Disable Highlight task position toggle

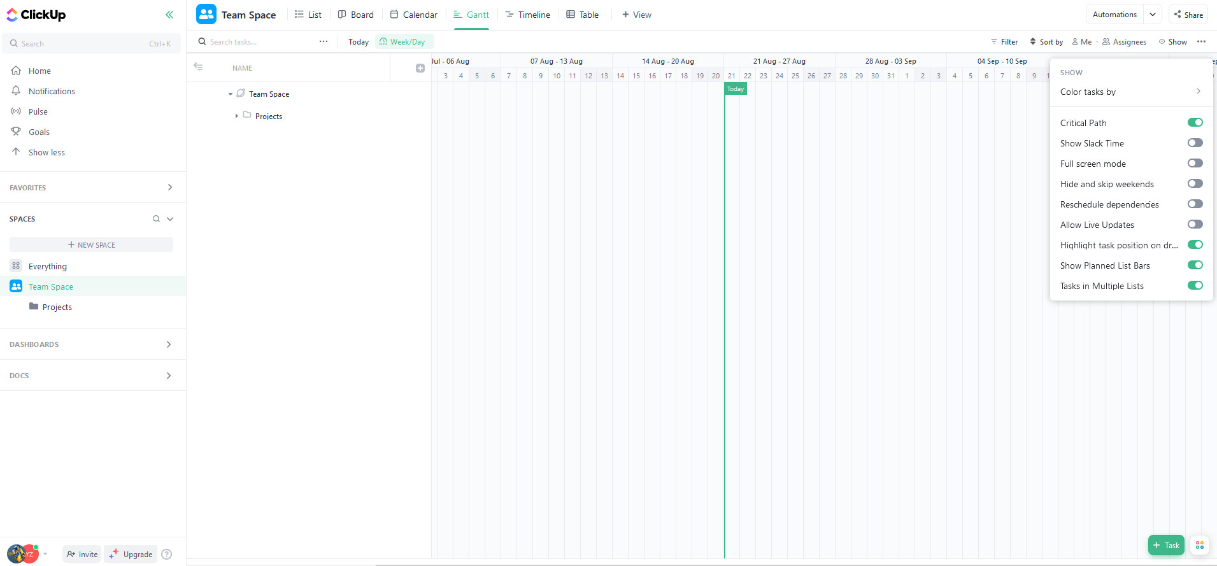pyautogui.click(x=1195, y=244)
